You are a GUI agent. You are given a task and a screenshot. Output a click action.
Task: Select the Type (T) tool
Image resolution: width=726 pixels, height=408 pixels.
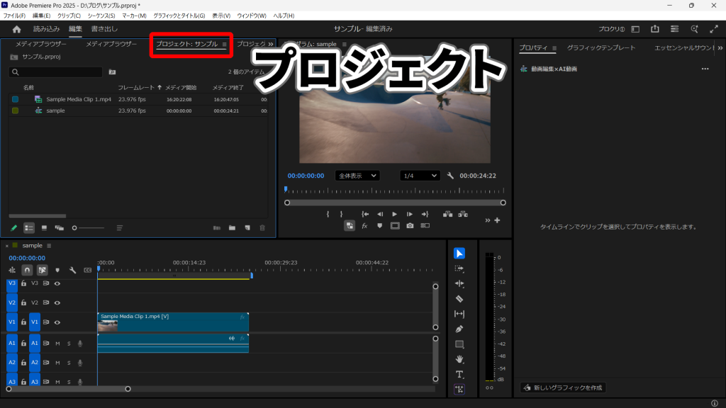point(459,374)
